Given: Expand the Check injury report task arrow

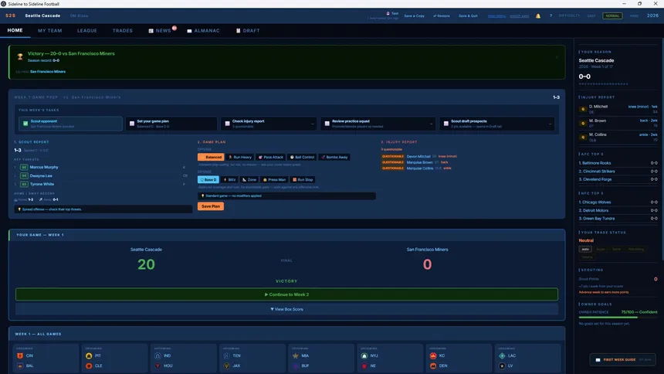Looking at the screenshot, I should 313,124.
